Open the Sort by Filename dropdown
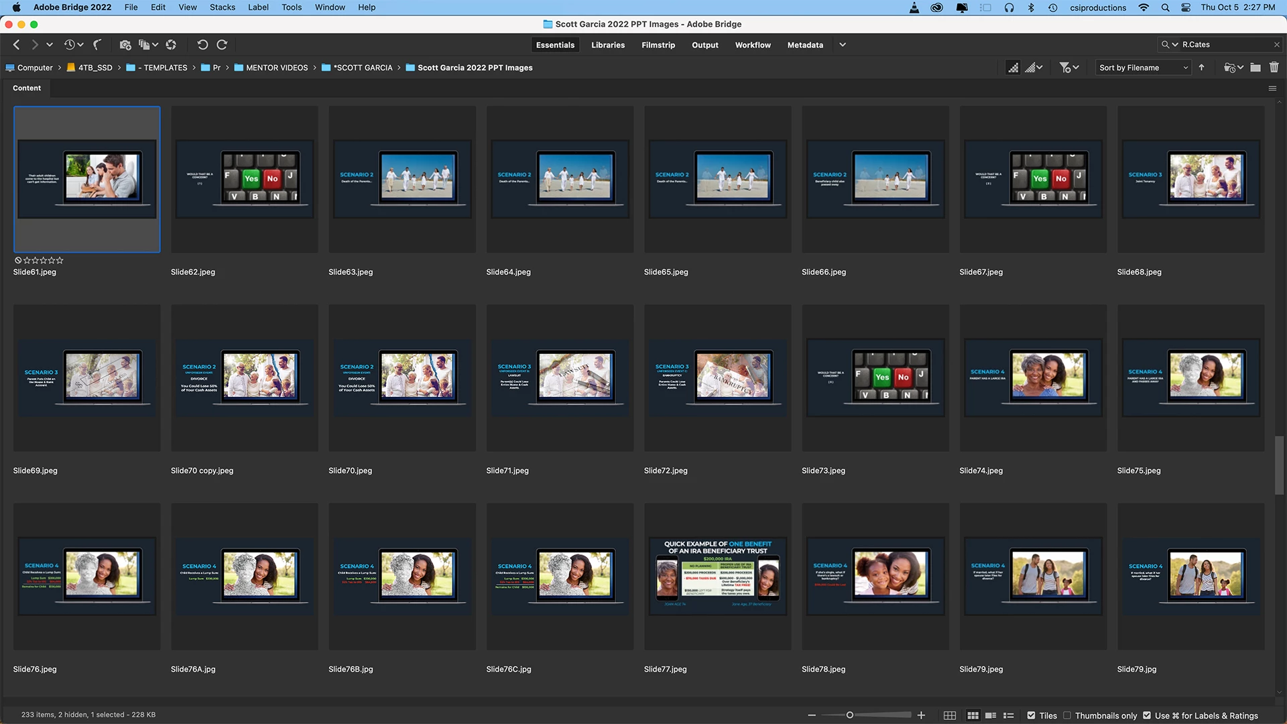The image size is (1287, 724). click(x=1143, y=68)
